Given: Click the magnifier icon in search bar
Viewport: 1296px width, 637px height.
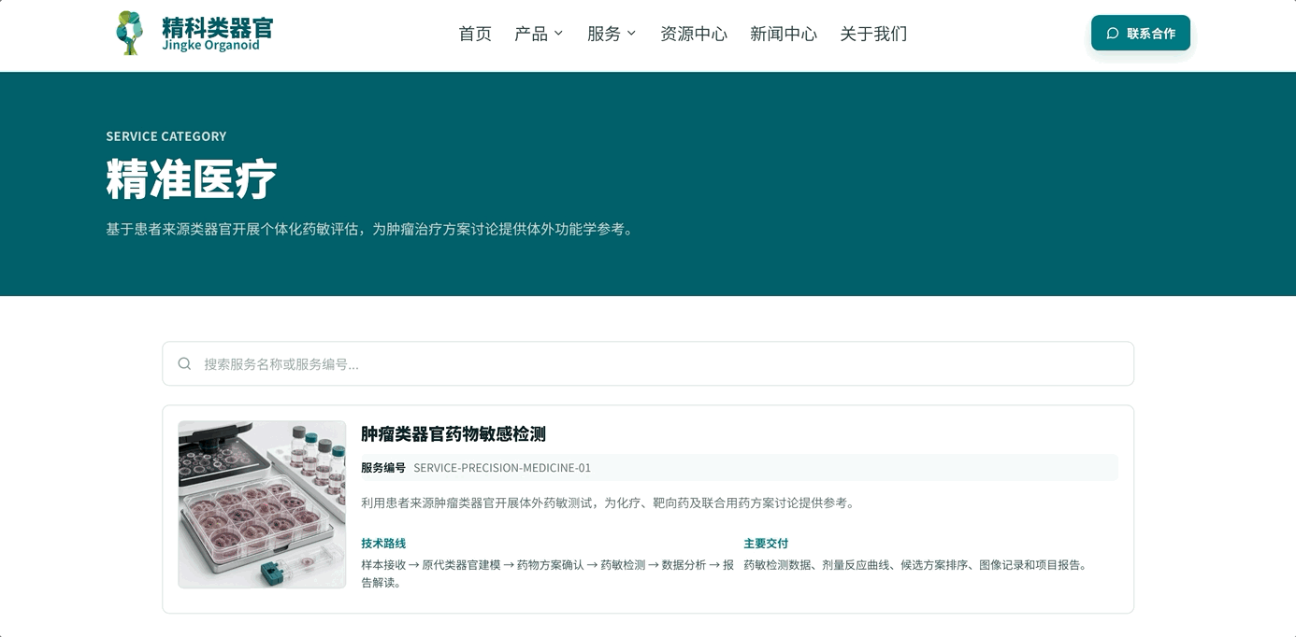Looking at the screenshot, I should click(x=185, y=363).
